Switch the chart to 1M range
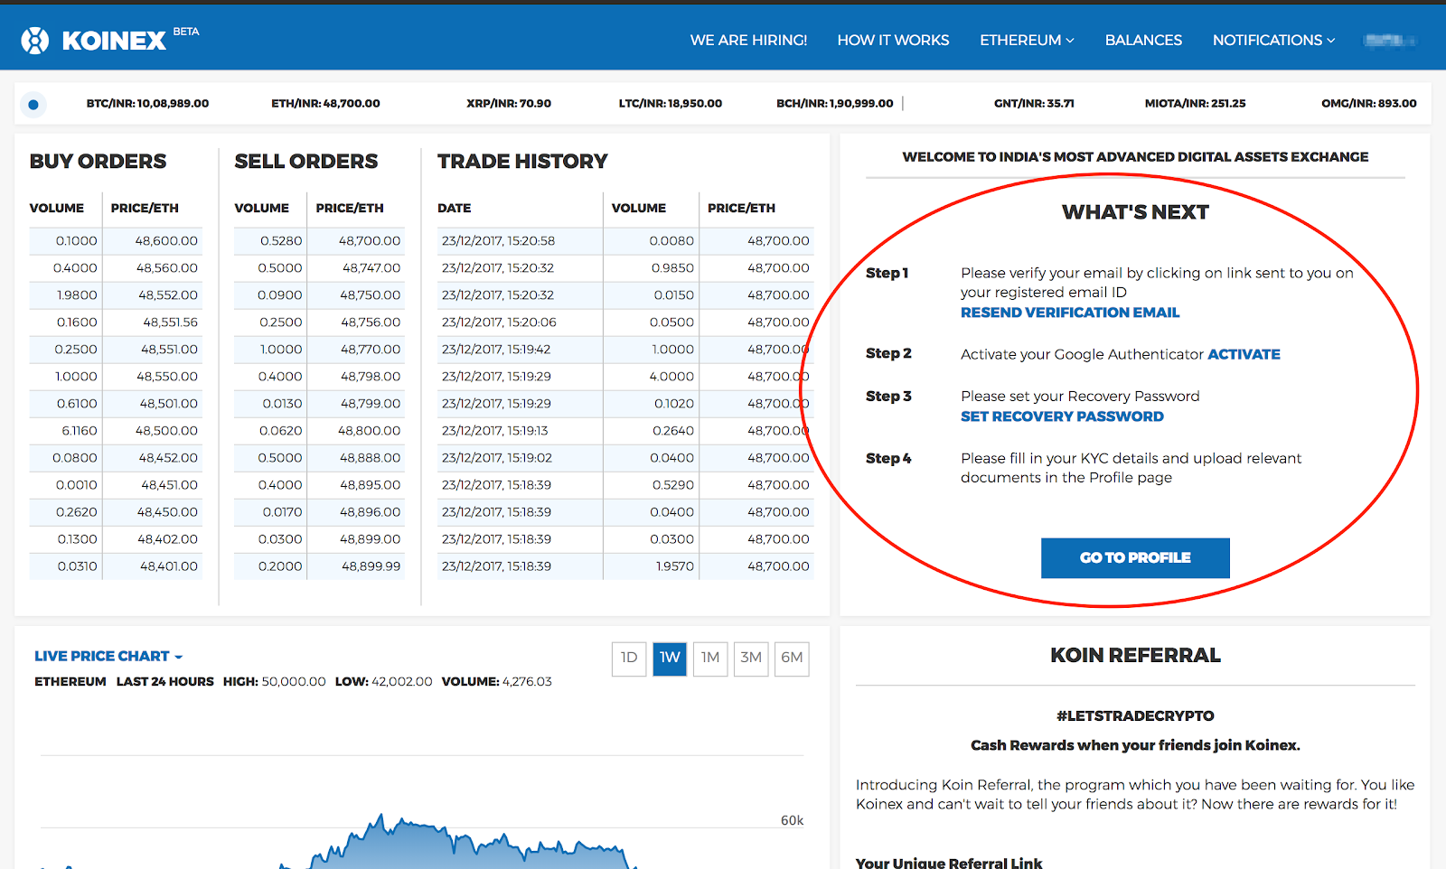 pyautogui.click(x=710, y=658)
